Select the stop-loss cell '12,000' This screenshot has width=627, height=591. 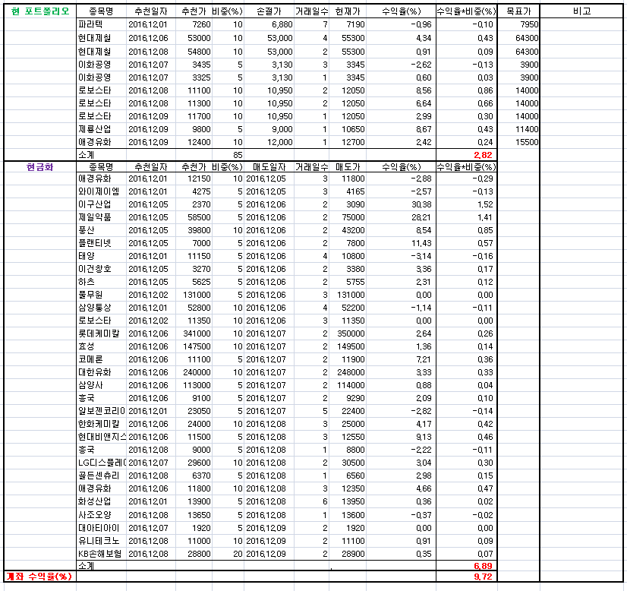pyautogui.click(x=280, y=142)
